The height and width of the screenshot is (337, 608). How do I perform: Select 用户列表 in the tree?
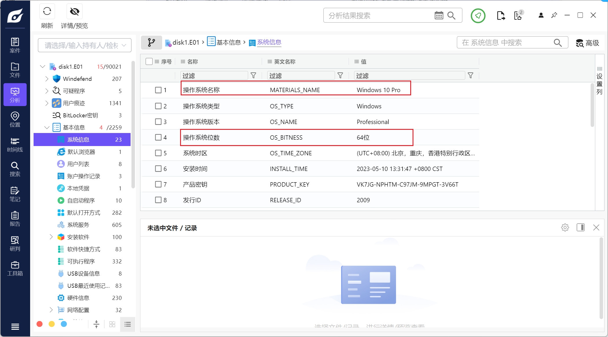[78, 164]
